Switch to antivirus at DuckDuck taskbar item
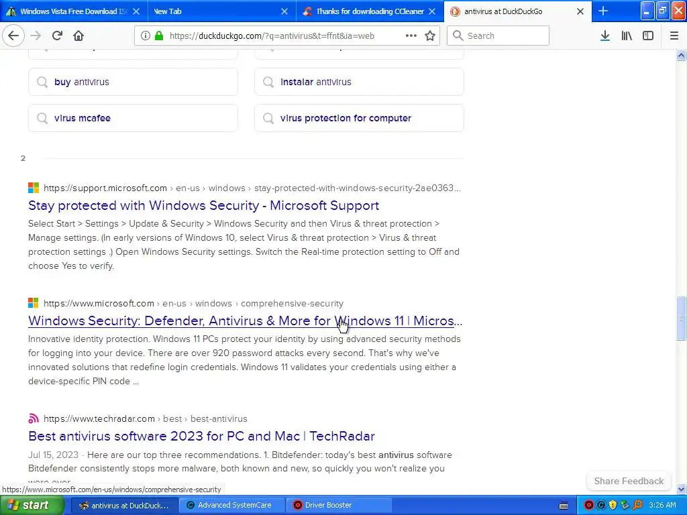 (124, 506)
